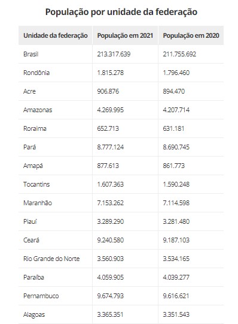Click Tocantins 2020 population 1.590.248
Screen dimensions: 238x324
[x=176, y=184]
